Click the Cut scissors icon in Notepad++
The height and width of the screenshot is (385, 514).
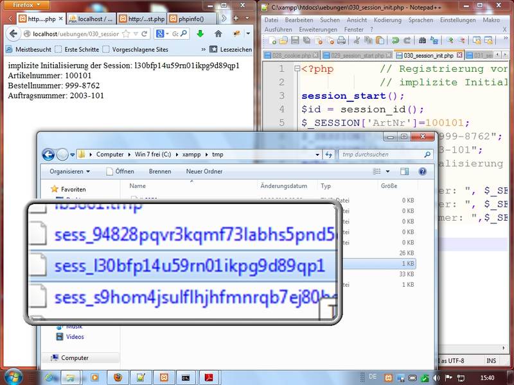click(x=357, y=40)
